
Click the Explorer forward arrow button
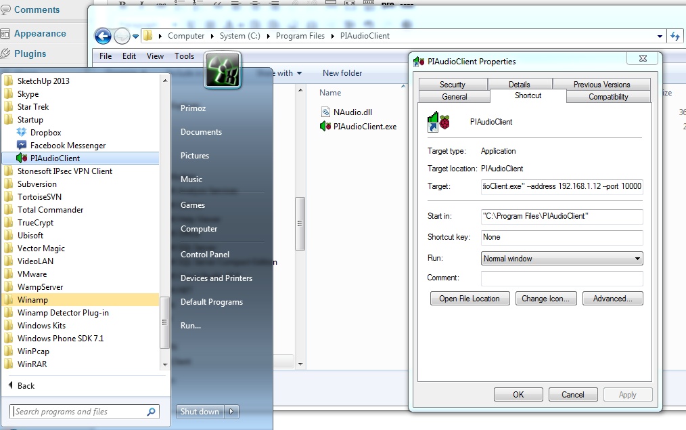122,36
